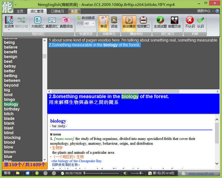
Task: Select the word "benign" in list
Action: click(10, 57)
